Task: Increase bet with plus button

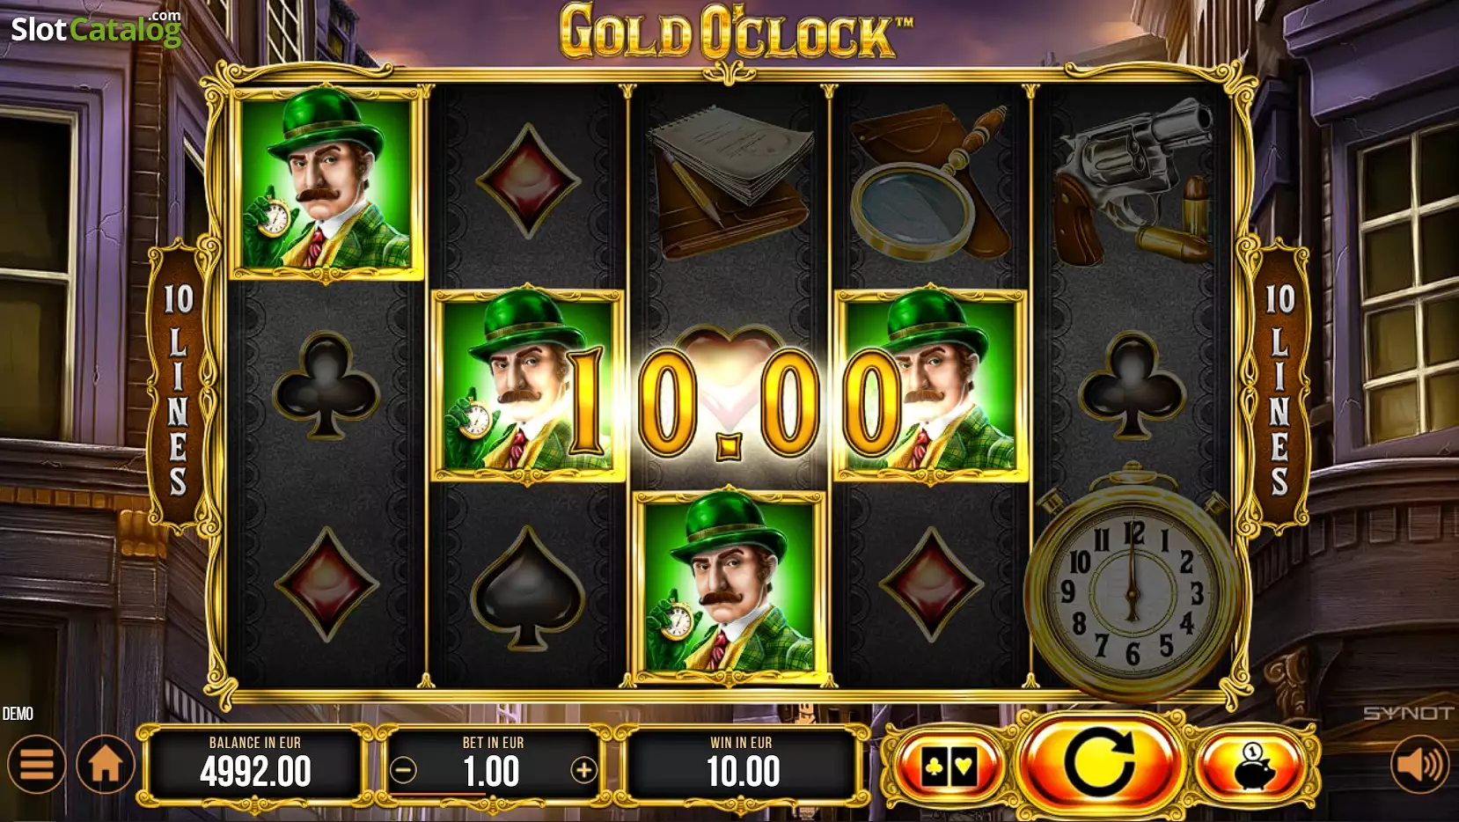Action: [583, 771]
